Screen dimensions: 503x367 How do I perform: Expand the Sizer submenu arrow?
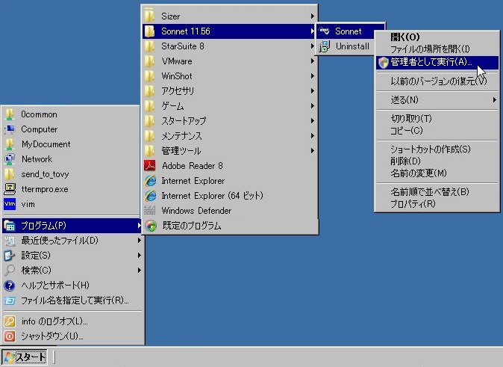tap(312, 16)
